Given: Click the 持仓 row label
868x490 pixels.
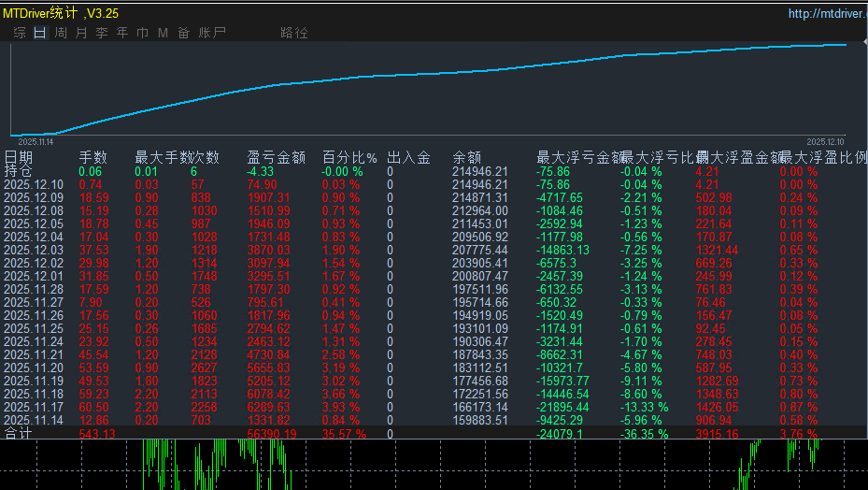Looking at the screenshot, I should (19, 171).
